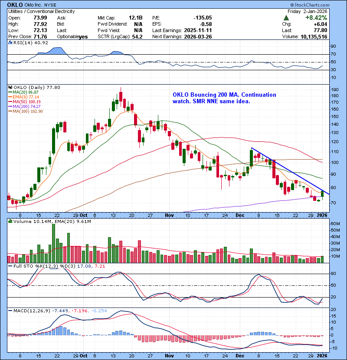Click the Oklo Inc. company name
The image size is (347, 360).
point(34,5)
